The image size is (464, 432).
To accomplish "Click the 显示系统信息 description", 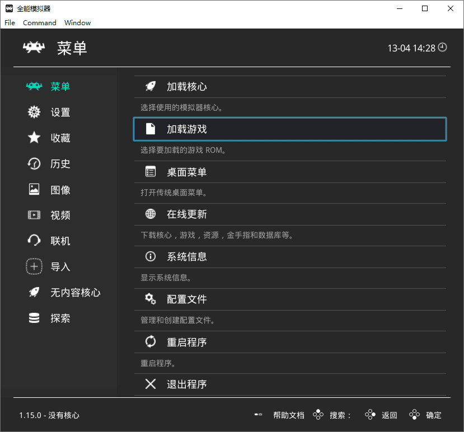I will 166,278.
